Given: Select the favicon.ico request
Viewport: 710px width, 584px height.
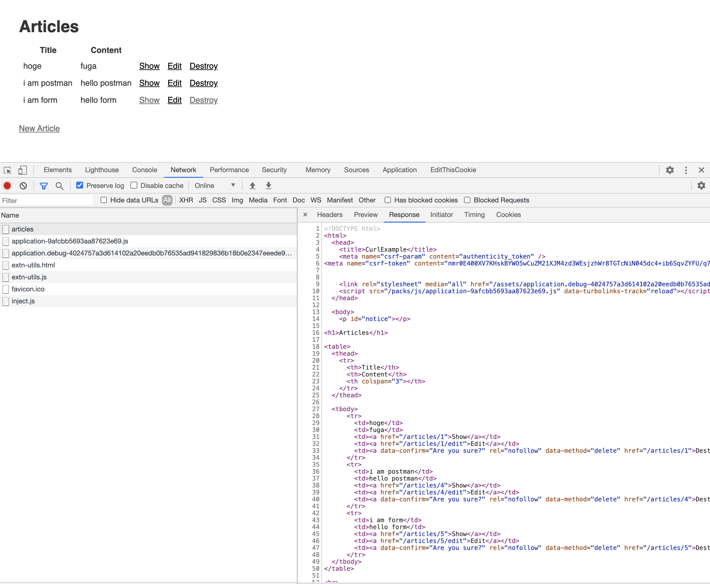Looking at the screenshot, I should (x=28, y=289).
